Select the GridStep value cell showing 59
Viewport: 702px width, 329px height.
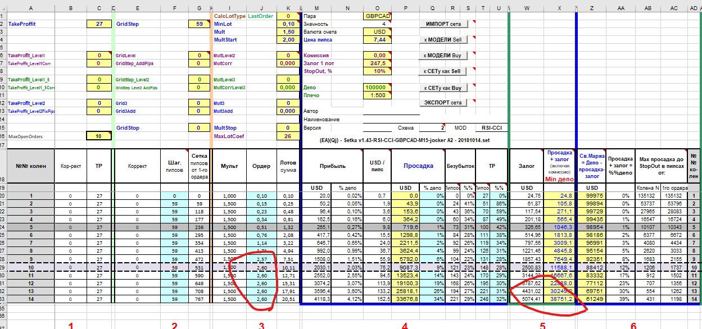pyautogui.click(x=199, y=24)
